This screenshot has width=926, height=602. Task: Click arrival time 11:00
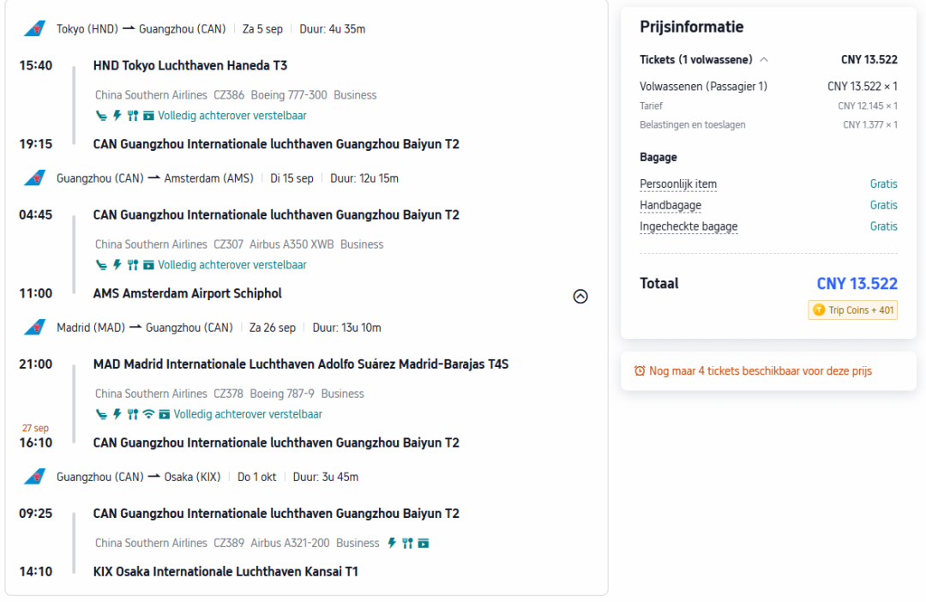(x=35, y=293)
